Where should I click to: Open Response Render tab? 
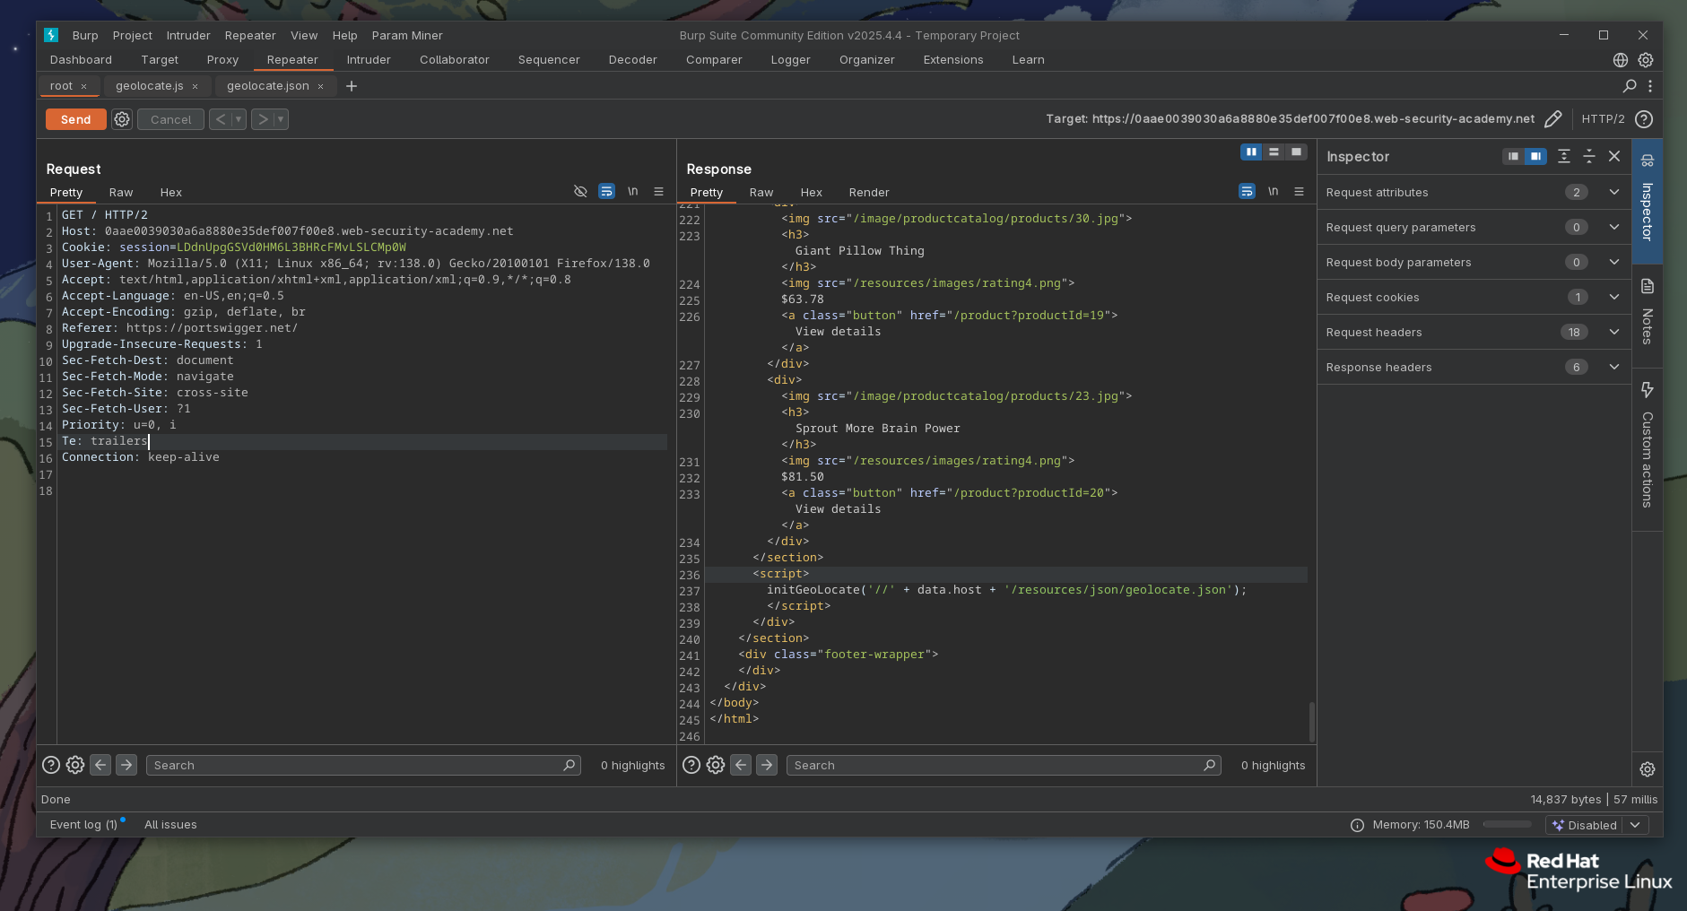869,193
